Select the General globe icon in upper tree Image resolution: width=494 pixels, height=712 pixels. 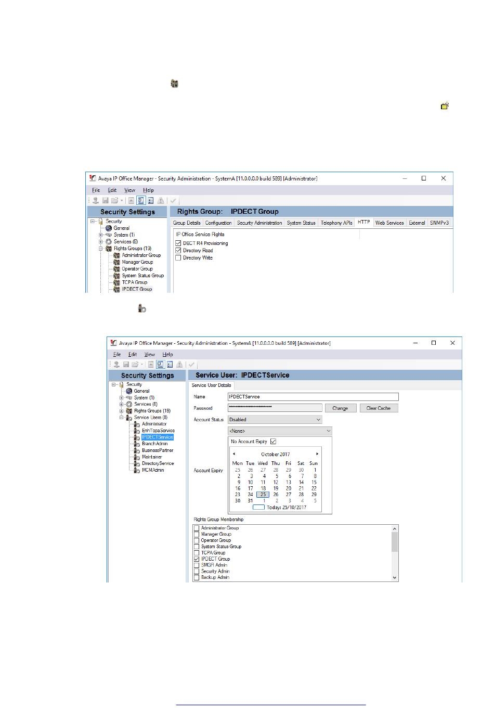pos(109,228)
